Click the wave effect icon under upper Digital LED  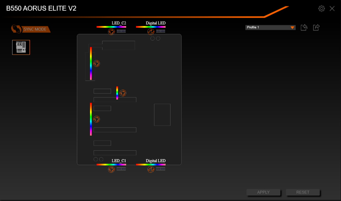(151, 31)
